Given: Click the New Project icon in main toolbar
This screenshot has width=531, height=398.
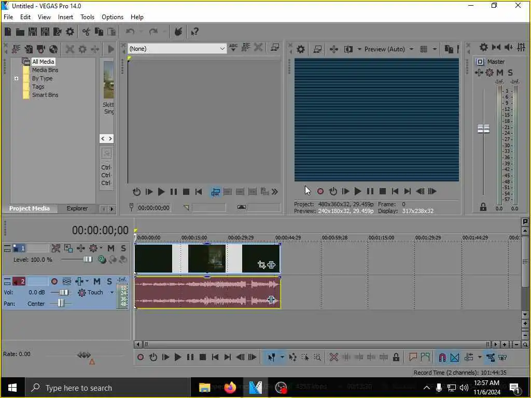Looking at the screenshot, I should click(8, 32).
